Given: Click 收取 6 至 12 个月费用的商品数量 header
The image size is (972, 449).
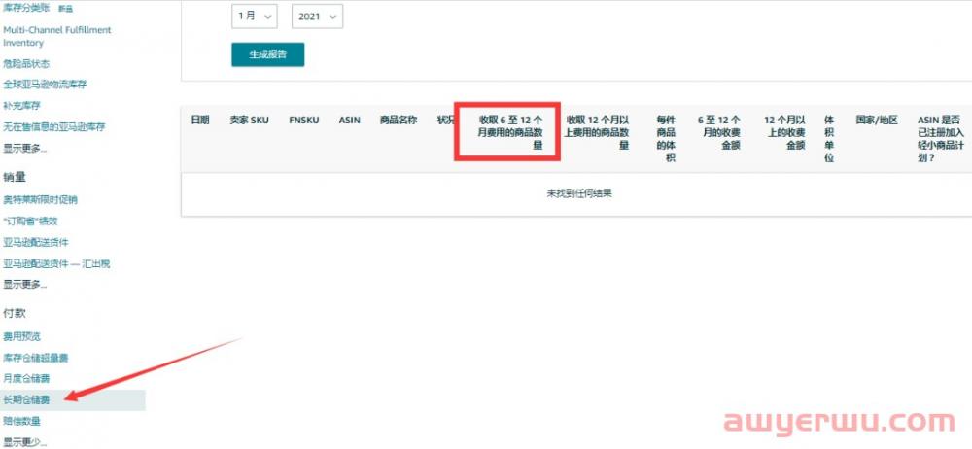Looking at the screenshot, I should coord(511,132).
